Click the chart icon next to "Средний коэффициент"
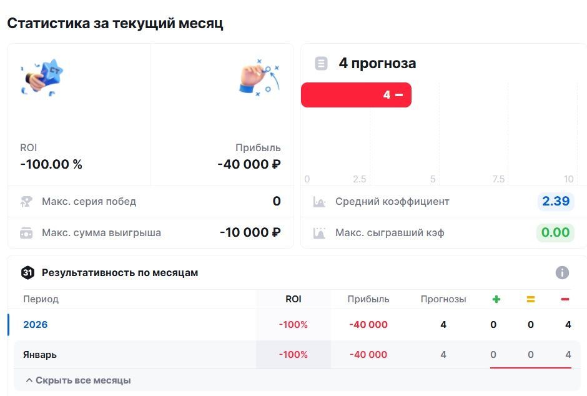 pos(320,201)
